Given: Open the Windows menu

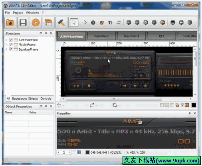Looking at the screenshot, I should point(32,13).
